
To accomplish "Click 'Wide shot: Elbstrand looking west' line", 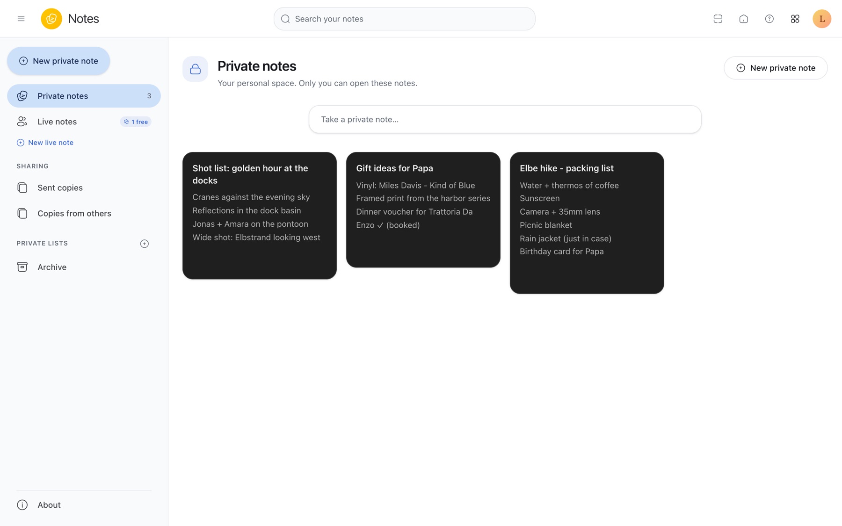I will 256,238.
